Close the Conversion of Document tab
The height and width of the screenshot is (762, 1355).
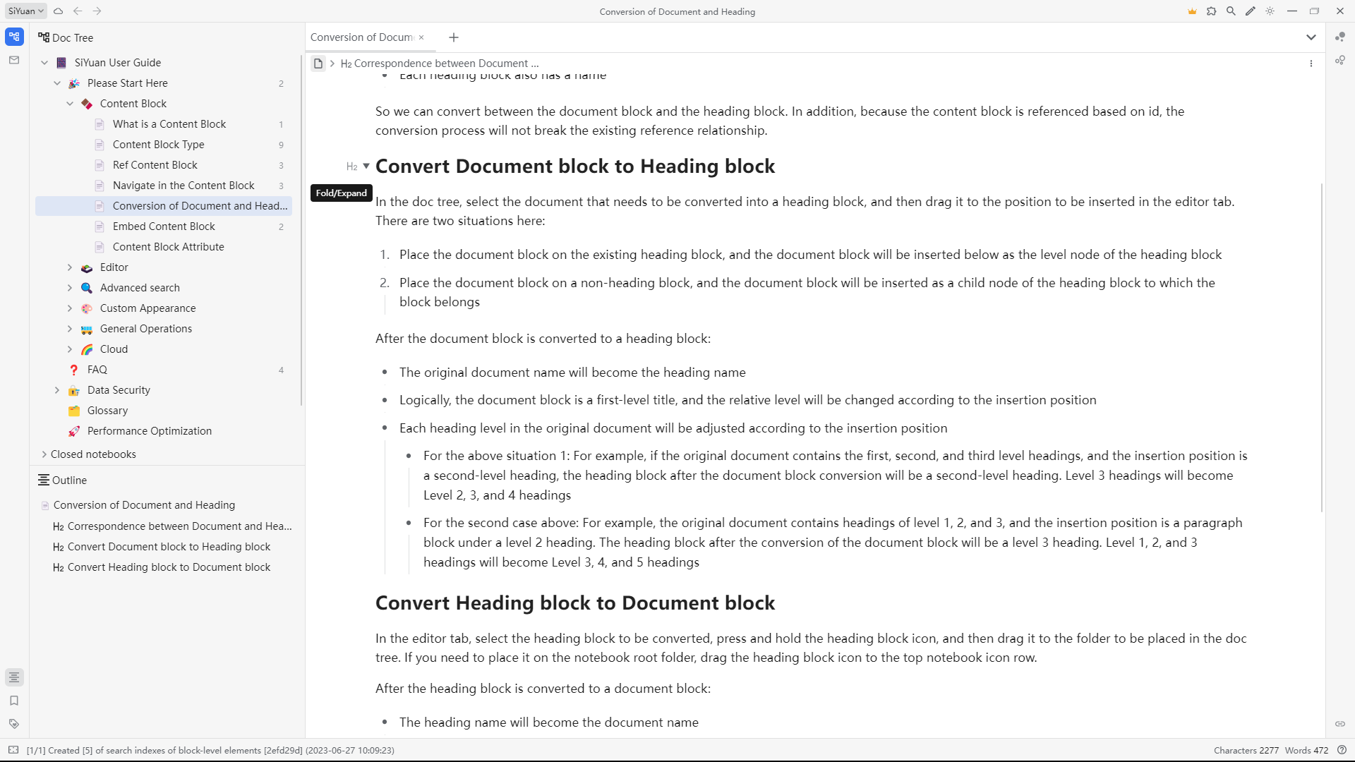coord(421,37)
